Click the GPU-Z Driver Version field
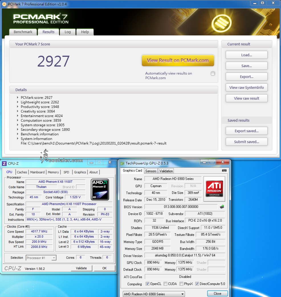 (185, 255)
